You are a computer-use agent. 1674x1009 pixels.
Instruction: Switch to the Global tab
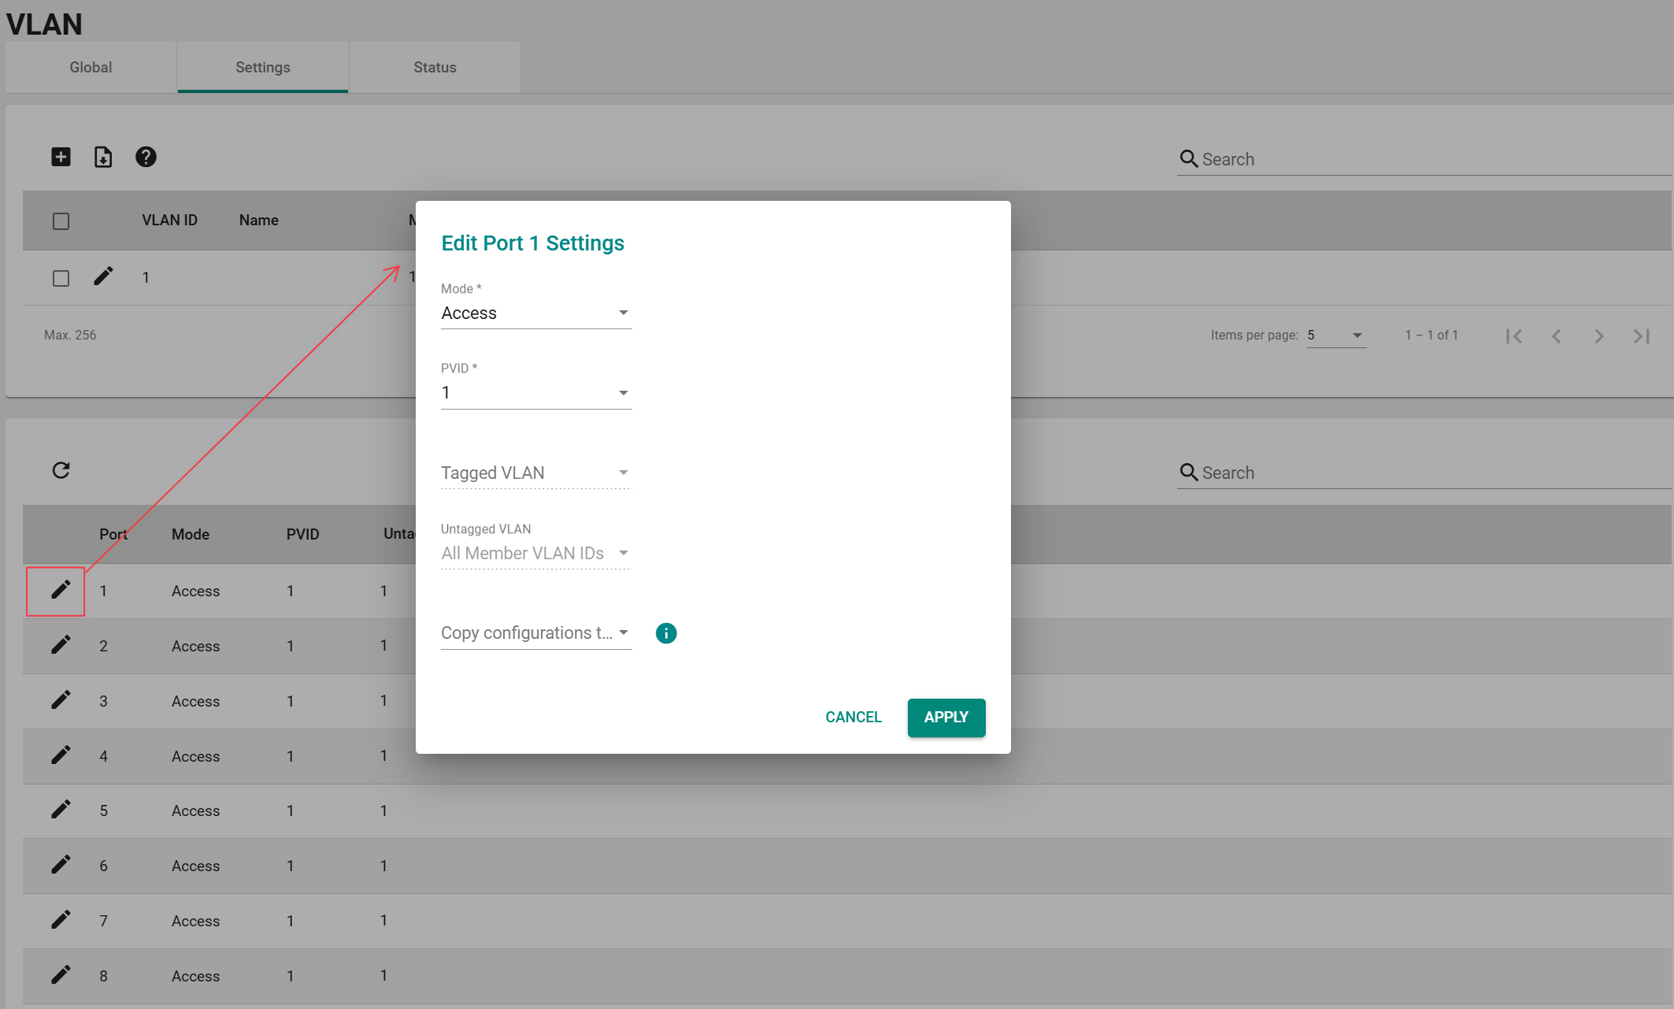91,68
